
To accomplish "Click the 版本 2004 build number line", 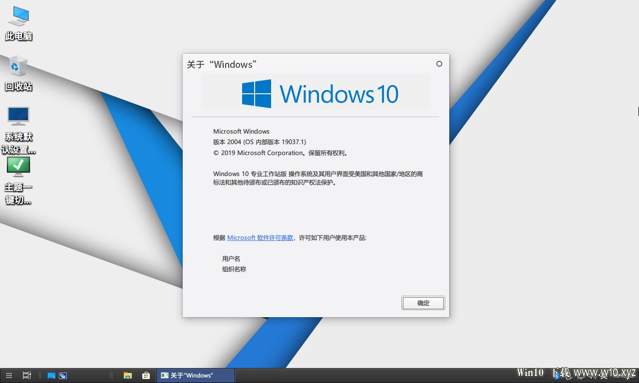I will (260, 142).
